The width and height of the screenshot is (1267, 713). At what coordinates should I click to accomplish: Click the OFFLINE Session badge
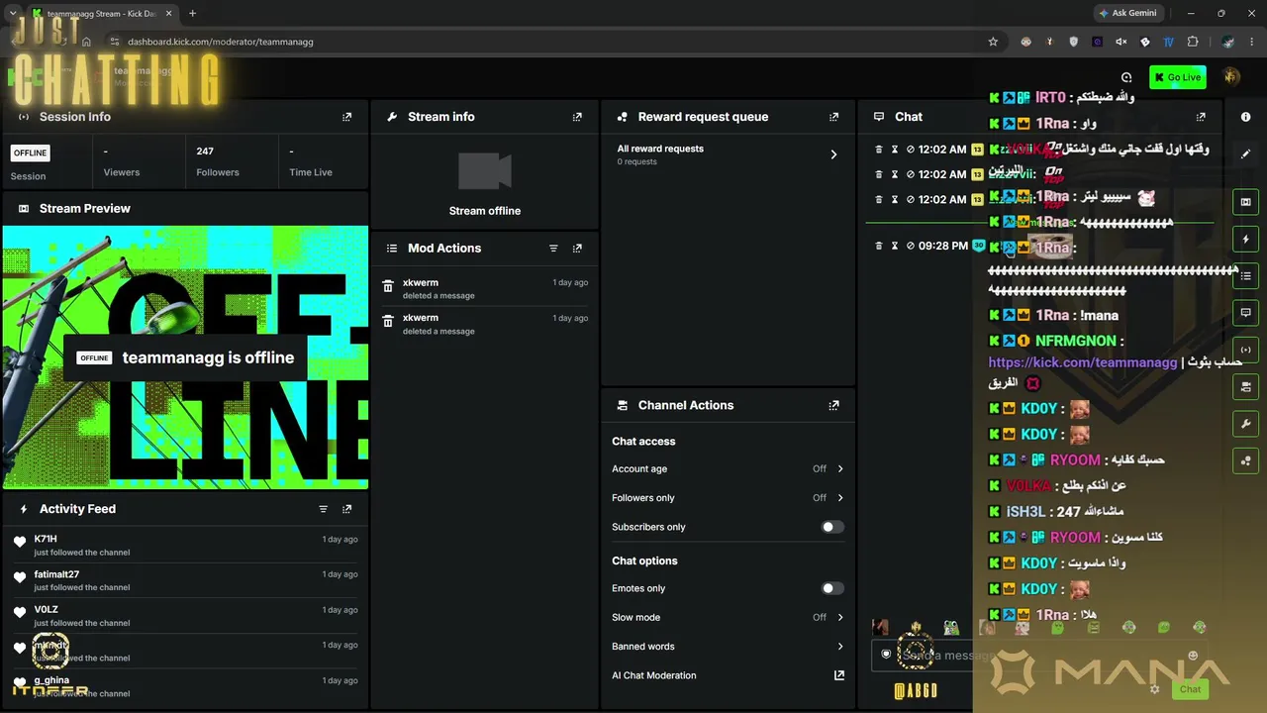point(30,153)
